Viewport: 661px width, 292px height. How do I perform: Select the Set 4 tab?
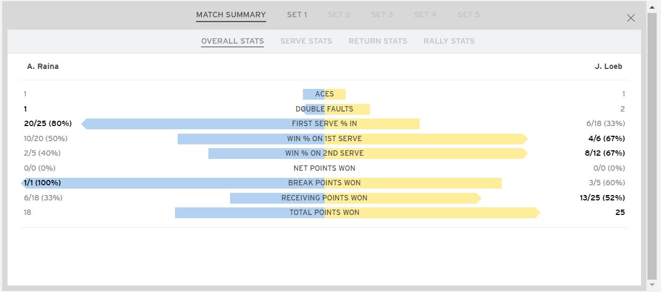click(x=425, y=15)
